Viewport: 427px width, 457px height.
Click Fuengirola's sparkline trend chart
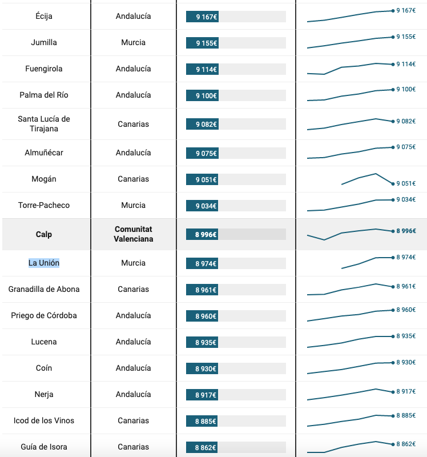349,69
